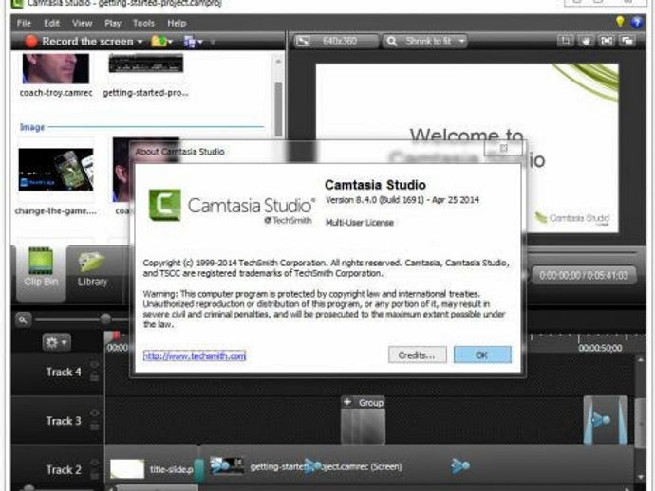Click the green Camtasia Studio logo icon
Image resolution: width=655 pixels, height=491 pixels.
click(165, 205)
